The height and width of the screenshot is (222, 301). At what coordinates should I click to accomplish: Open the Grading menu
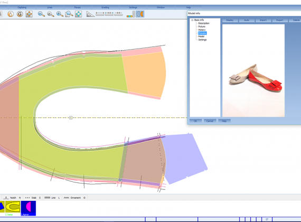(x=105, y=7)
